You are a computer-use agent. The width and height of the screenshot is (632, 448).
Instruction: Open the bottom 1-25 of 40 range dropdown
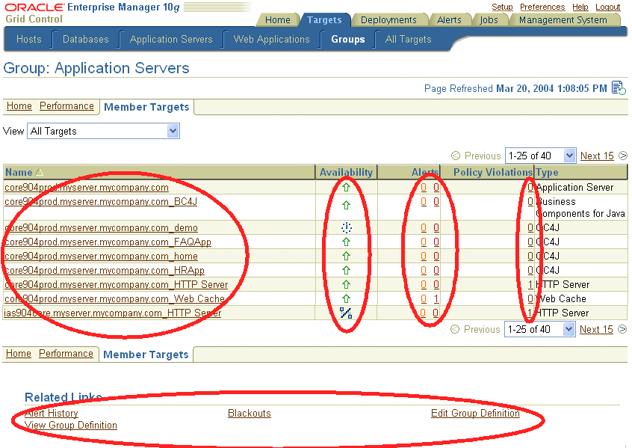pyautogui.click(x=539, y=329)
